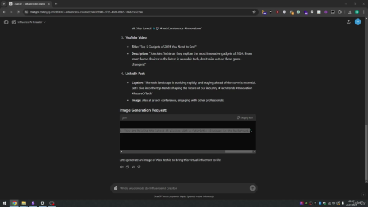
Task: Share this conversation via upload icon
Action: 348,22
